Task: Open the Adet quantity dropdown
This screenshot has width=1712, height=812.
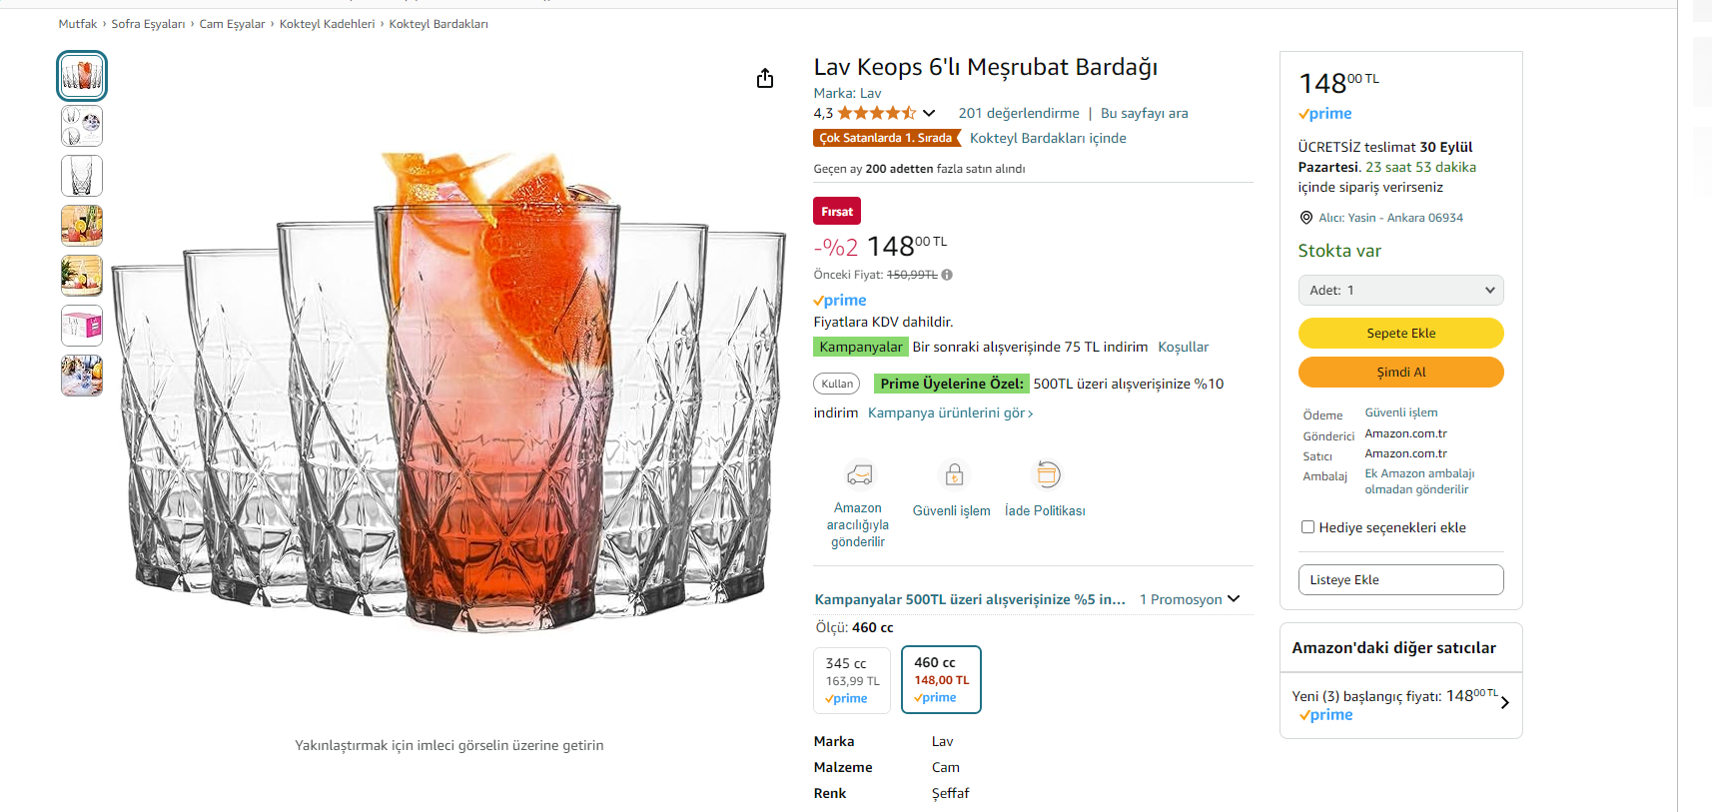Action: 1400,291
